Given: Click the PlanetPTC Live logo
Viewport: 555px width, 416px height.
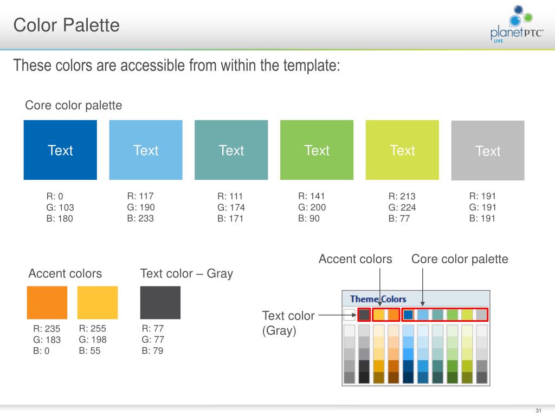Looking at the screenshot, I should click(x=517, y=24).
